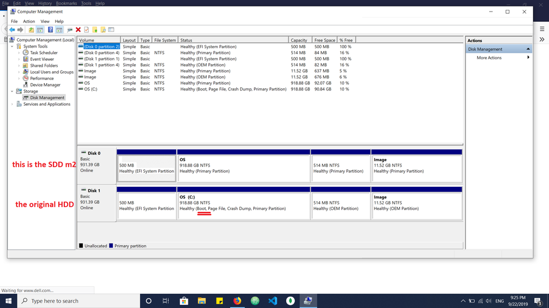
Task: Open the Action menu
Action: click(x=29, y=21)
